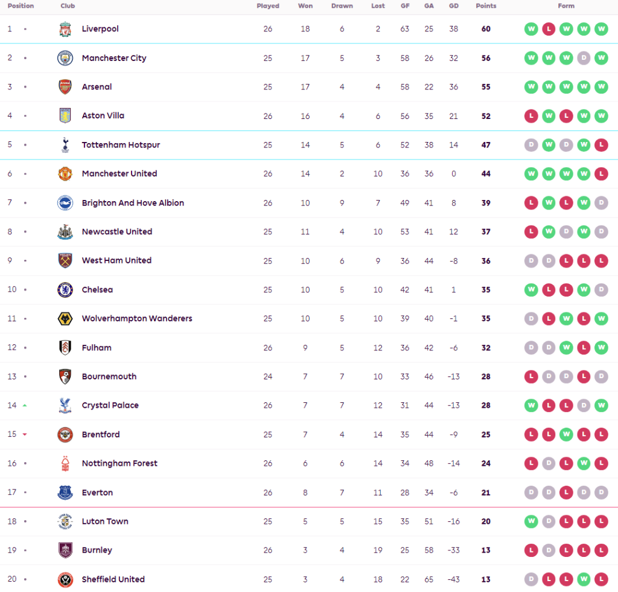This screenshot has height=592, width=618.
Task: Click Manchester City's grey D form badge
Action: pyautogui.click(x=584, y=58)
